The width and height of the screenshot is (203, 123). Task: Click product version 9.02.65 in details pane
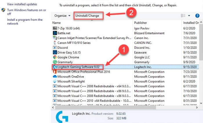click(121, 113)
